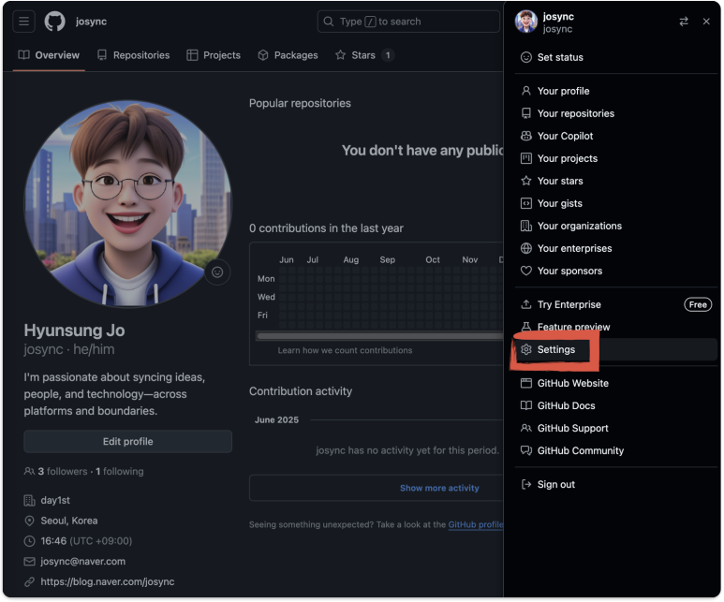Screen dimensions: 724x602
Task: Open Your enterprises menu entry
Action: [x=616, y=248]
